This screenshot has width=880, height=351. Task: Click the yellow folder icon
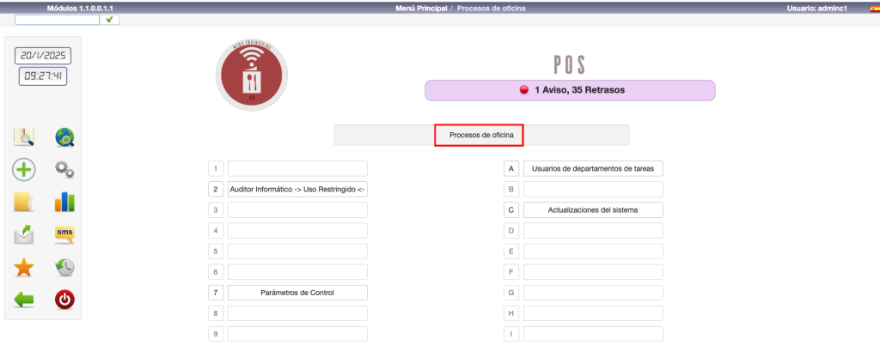(23, 202)
